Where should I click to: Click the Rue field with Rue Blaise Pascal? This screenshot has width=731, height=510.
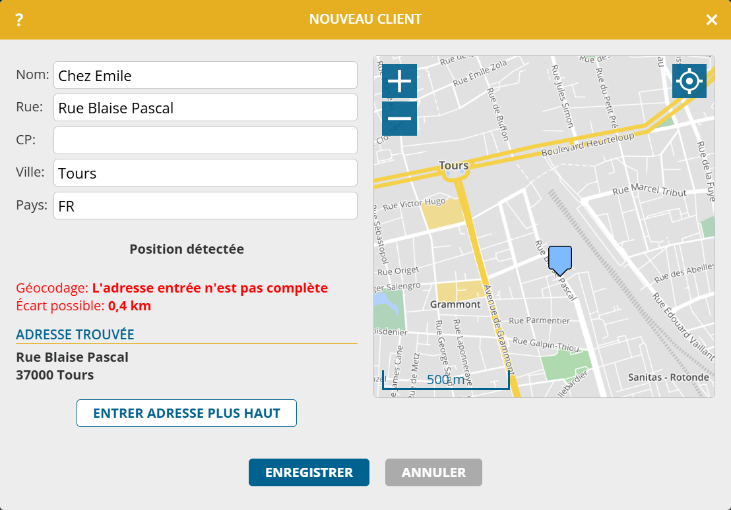click(x=205, y=108)
